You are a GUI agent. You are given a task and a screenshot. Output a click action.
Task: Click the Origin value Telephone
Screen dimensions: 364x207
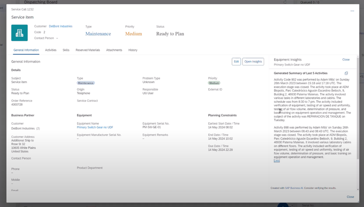pos(83,93)
